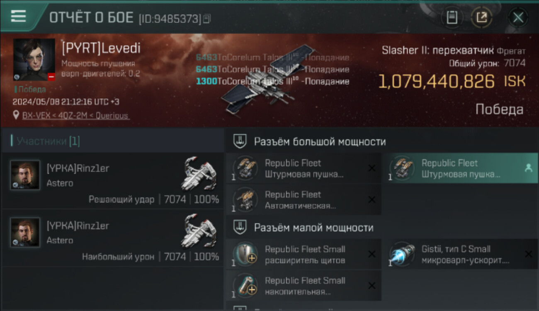Click the person icon on the highlighted module
Viewport: 539px width, 311px height.
[x=528, y=168]
